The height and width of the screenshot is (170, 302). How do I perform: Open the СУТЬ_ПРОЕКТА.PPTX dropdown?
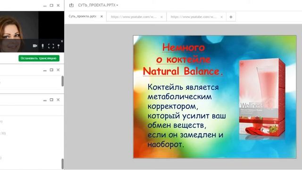coord(98,5)
